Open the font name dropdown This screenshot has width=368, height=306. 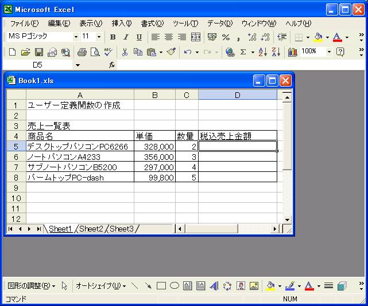pyautogui.click(x=76, y=37)
